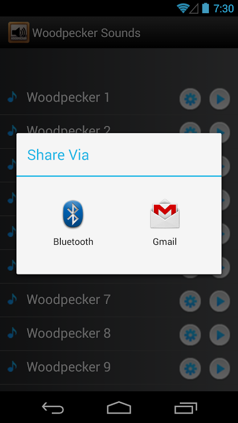
Task: Click the Gmail label text
Action: [164, 242]
